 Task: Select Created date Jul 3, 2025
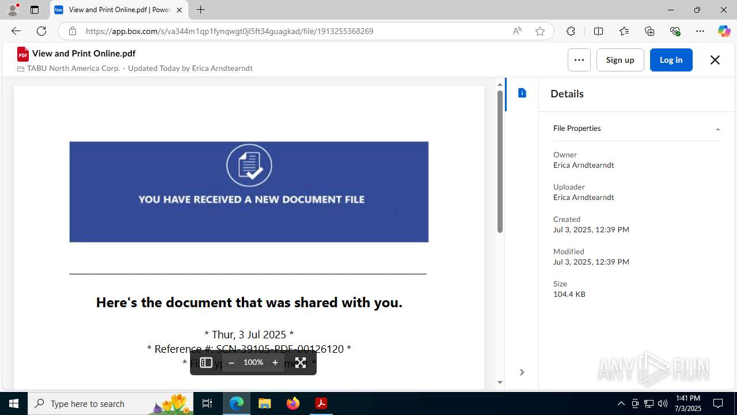(591, 229)
